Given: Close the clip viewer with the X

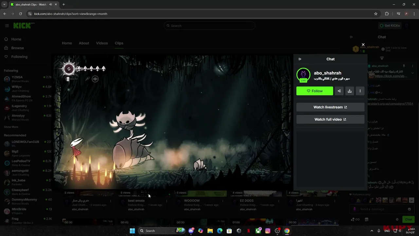Looking at the screenshot, I should click(x=363, y=45).
